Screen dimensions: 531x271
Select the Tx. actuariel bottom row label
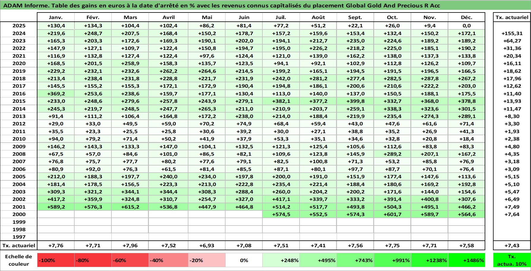[19, 245]
